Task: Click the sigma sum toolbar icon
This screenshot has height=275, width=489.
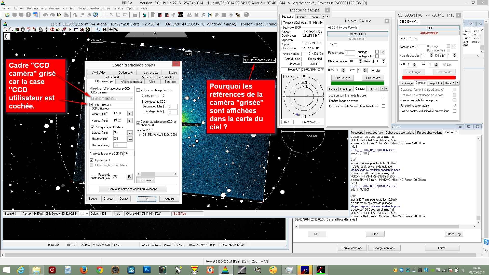Action: click(111, 15)
